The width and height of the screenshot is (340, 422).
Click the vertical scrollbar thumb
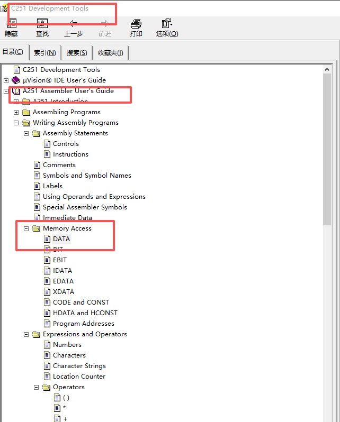click(327, 149)
